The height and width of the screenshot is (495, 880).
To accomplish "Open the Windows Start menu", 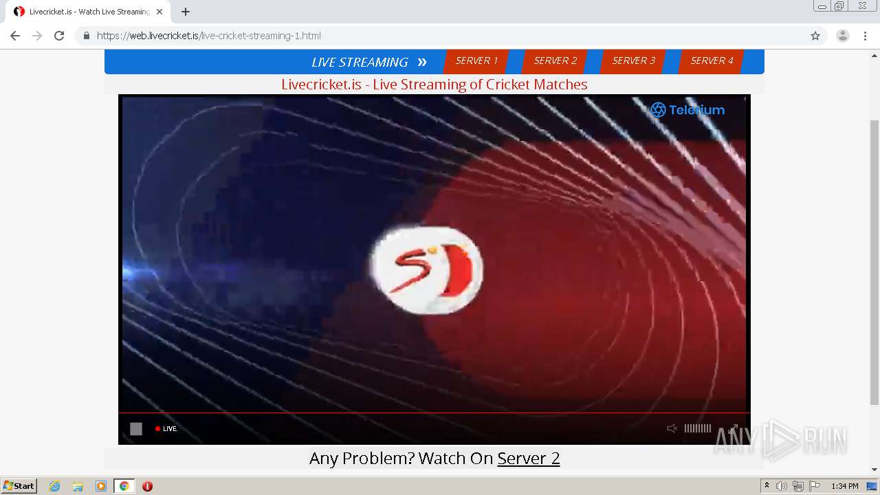I will tap(19, 486).
